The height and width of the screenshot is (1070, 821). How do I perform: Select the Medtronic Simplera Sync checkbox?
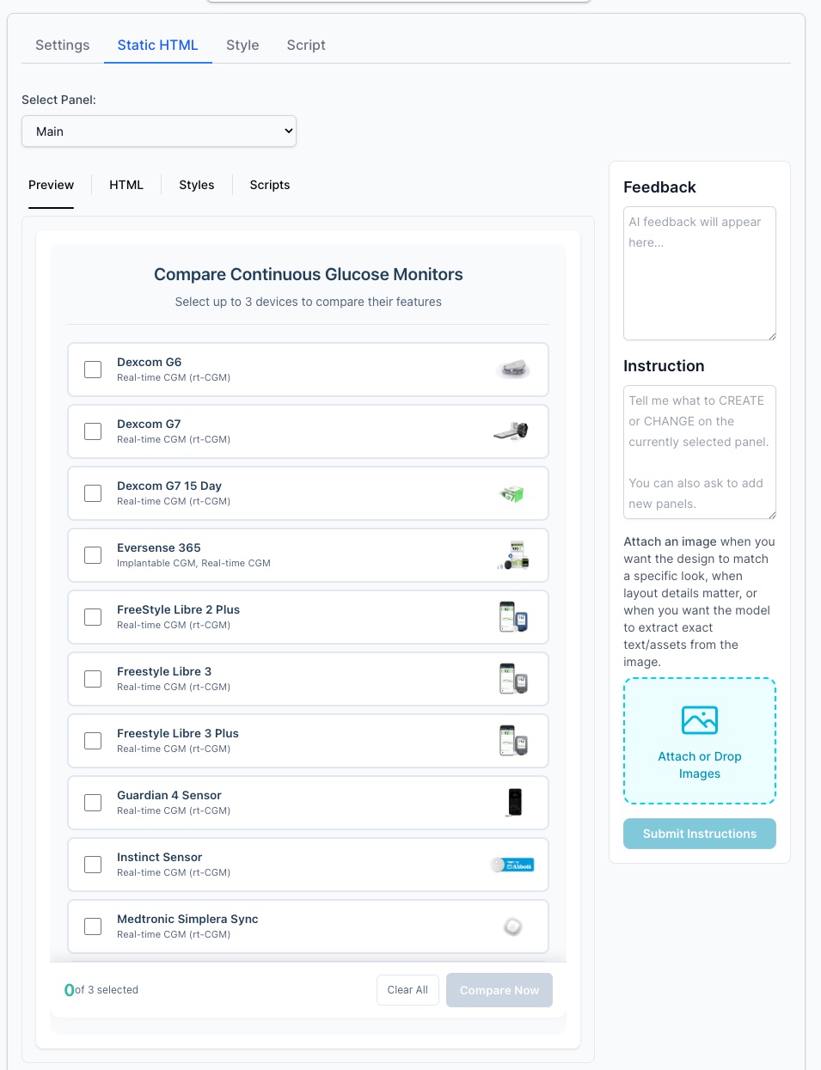tap(93, 926)
